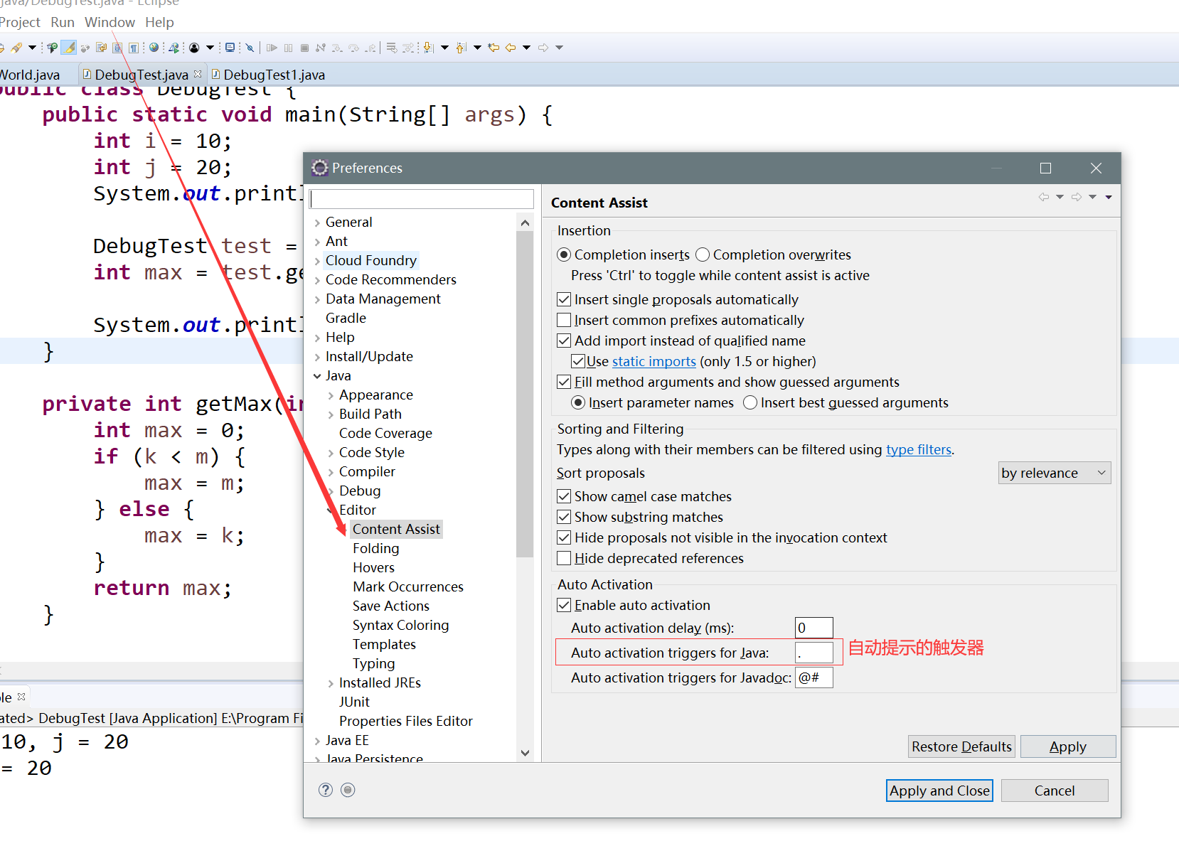
Task: Click Toggle Block Selection toolbar icon
Action: click(117, 48)
